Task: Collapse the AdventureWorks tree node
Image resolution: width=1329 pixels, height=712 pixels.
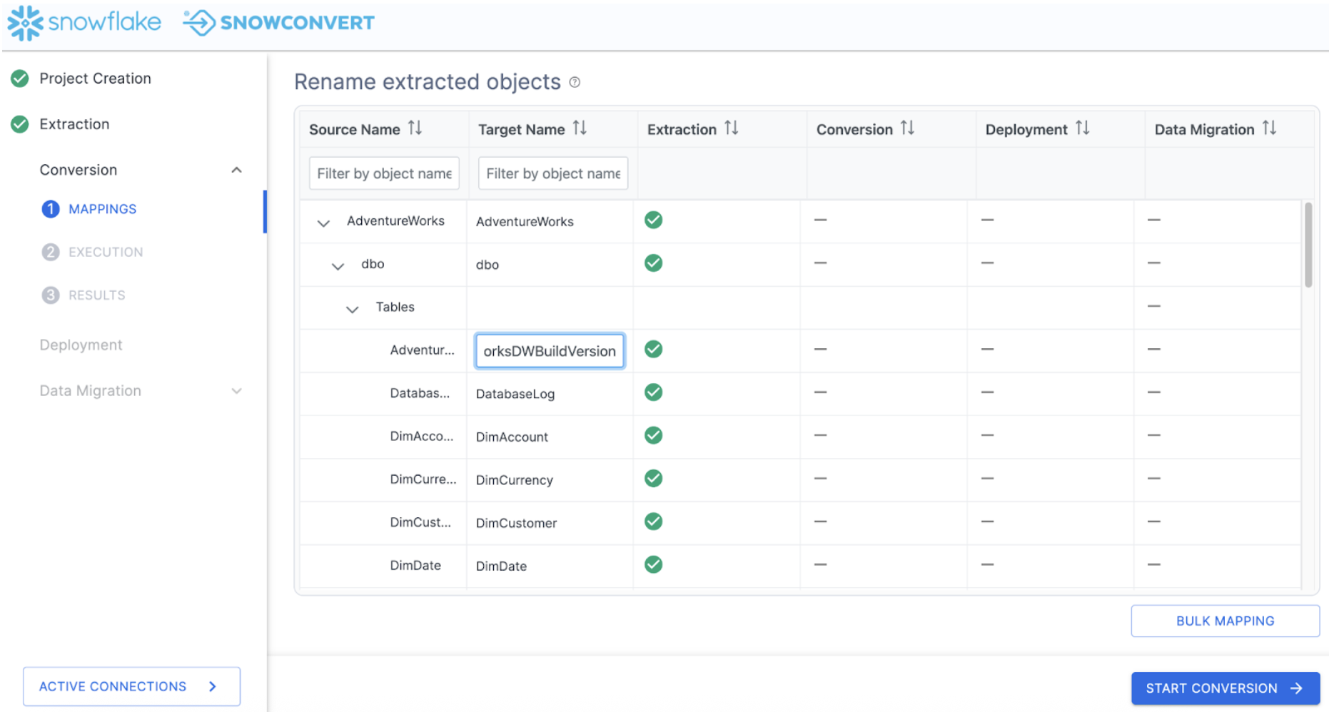Action: pyautogui.click(x=323, y=221)
